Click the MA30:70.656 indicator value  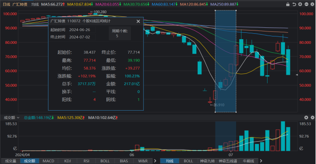pyautogui.click(x=137, y=4)
